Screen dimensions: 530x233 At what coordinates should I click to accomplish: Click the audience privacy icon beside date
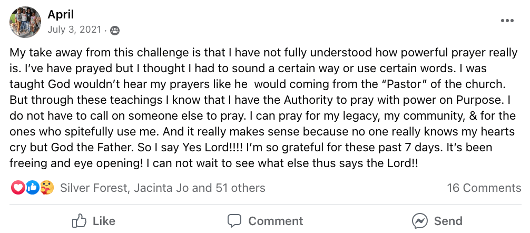click(114, 31)
